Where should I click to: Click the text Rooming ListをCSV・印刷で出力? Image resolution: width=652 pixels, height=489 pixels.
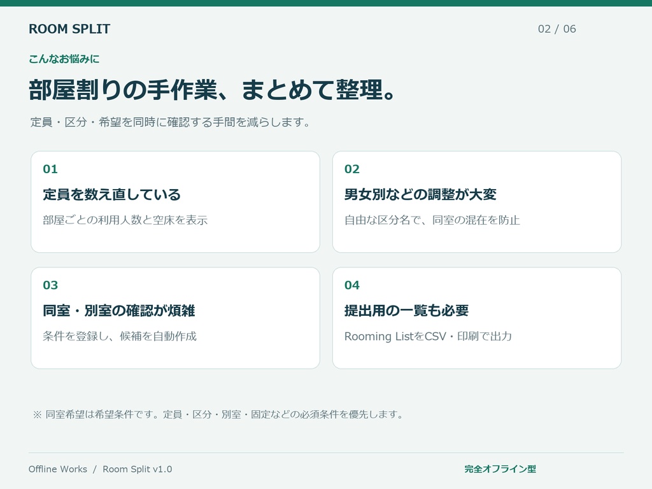tap(428, 336)
